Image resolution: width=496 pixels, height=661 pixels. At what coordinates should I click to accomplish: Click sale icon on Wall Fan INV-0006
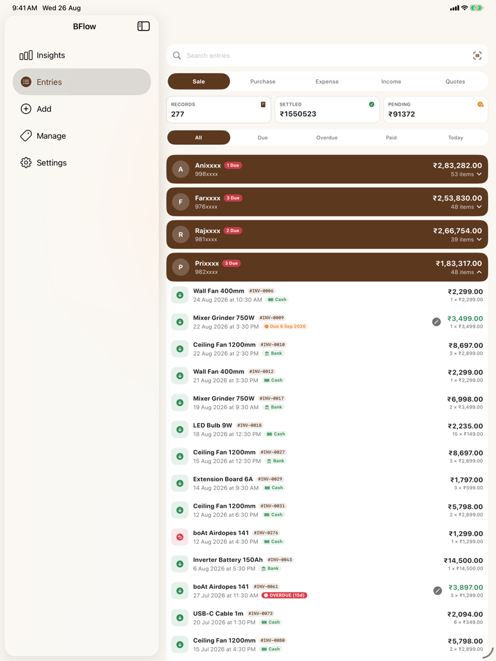[x=180, y=295]
